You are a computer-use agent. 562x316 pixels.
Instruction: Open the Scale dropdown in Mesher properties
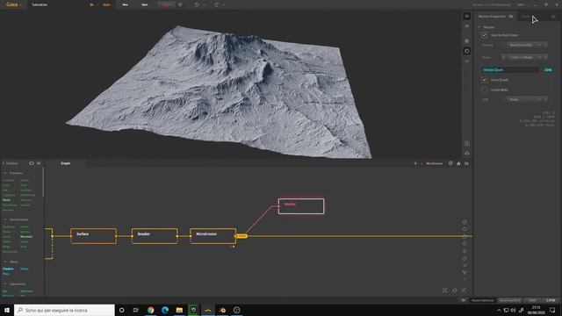(x=526, y=57)
